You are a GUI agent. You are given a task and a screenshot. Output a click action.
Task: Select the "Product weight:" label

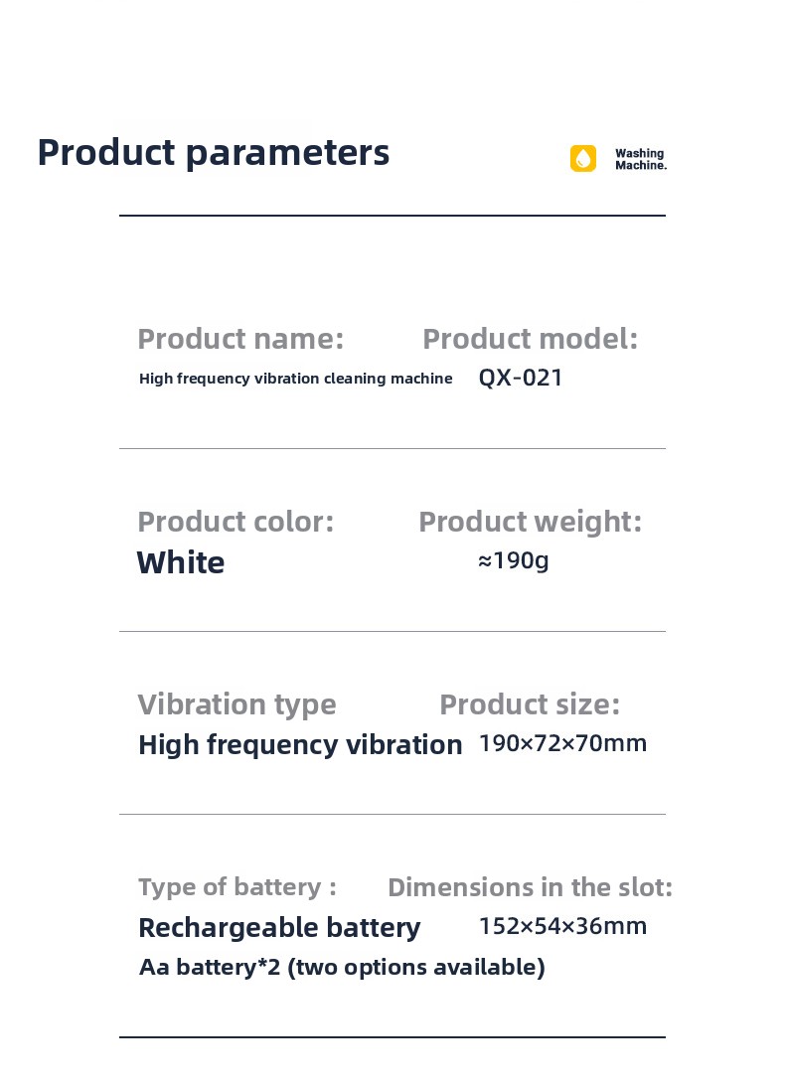tap(530, 522)
